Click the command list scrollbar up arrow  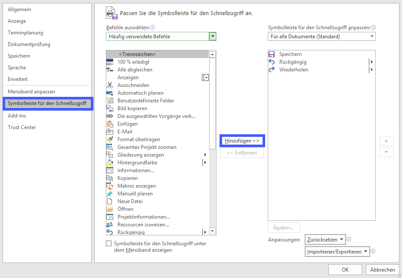click(212, 54)
